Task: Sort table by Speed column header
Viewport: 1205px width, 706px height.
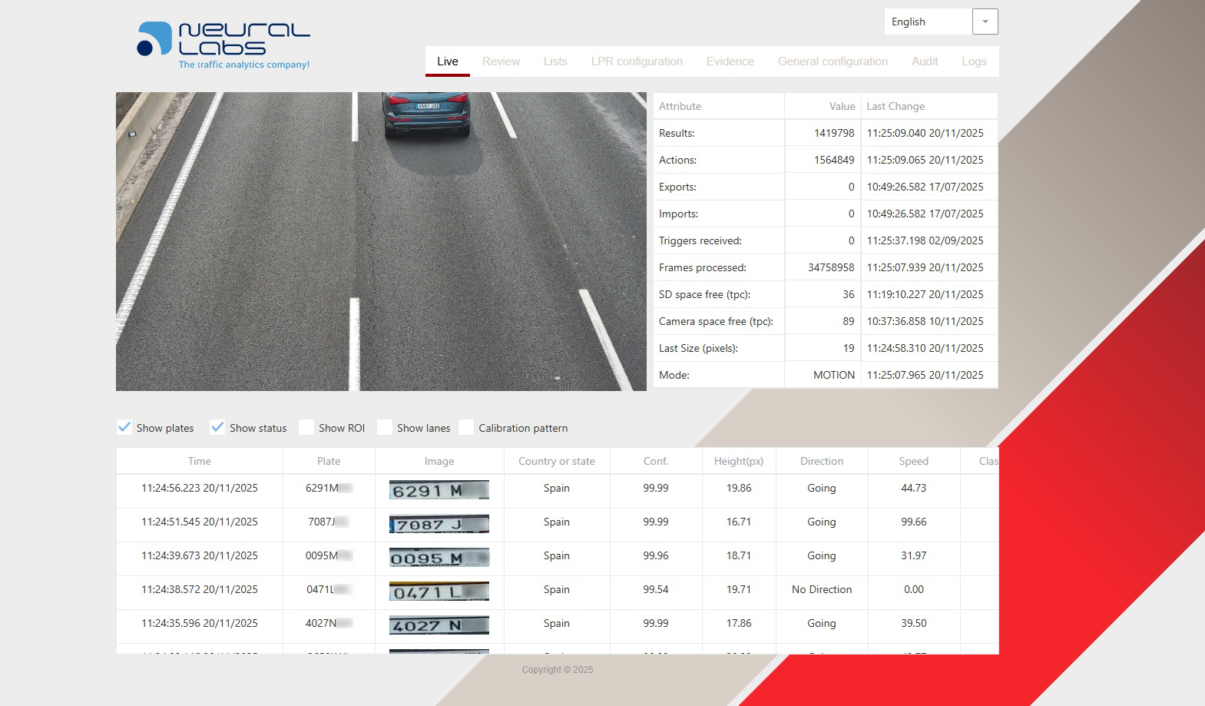Action: tap(913, 461)
